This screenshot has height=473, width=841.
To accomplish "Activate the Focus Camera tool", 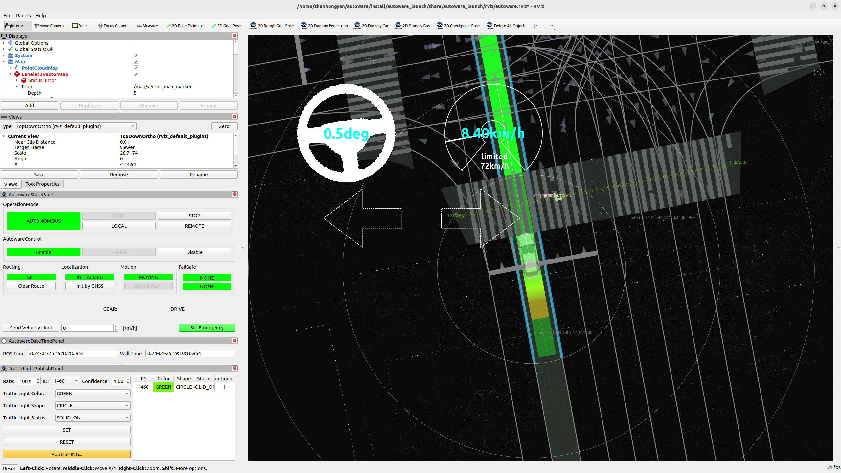I will tap(113, 26).
